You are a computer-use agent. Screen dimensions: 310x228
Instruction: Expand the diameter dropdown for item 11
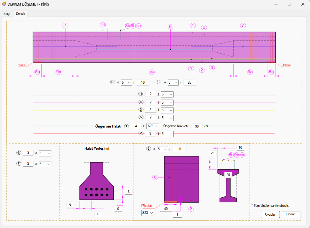(167, 94)
